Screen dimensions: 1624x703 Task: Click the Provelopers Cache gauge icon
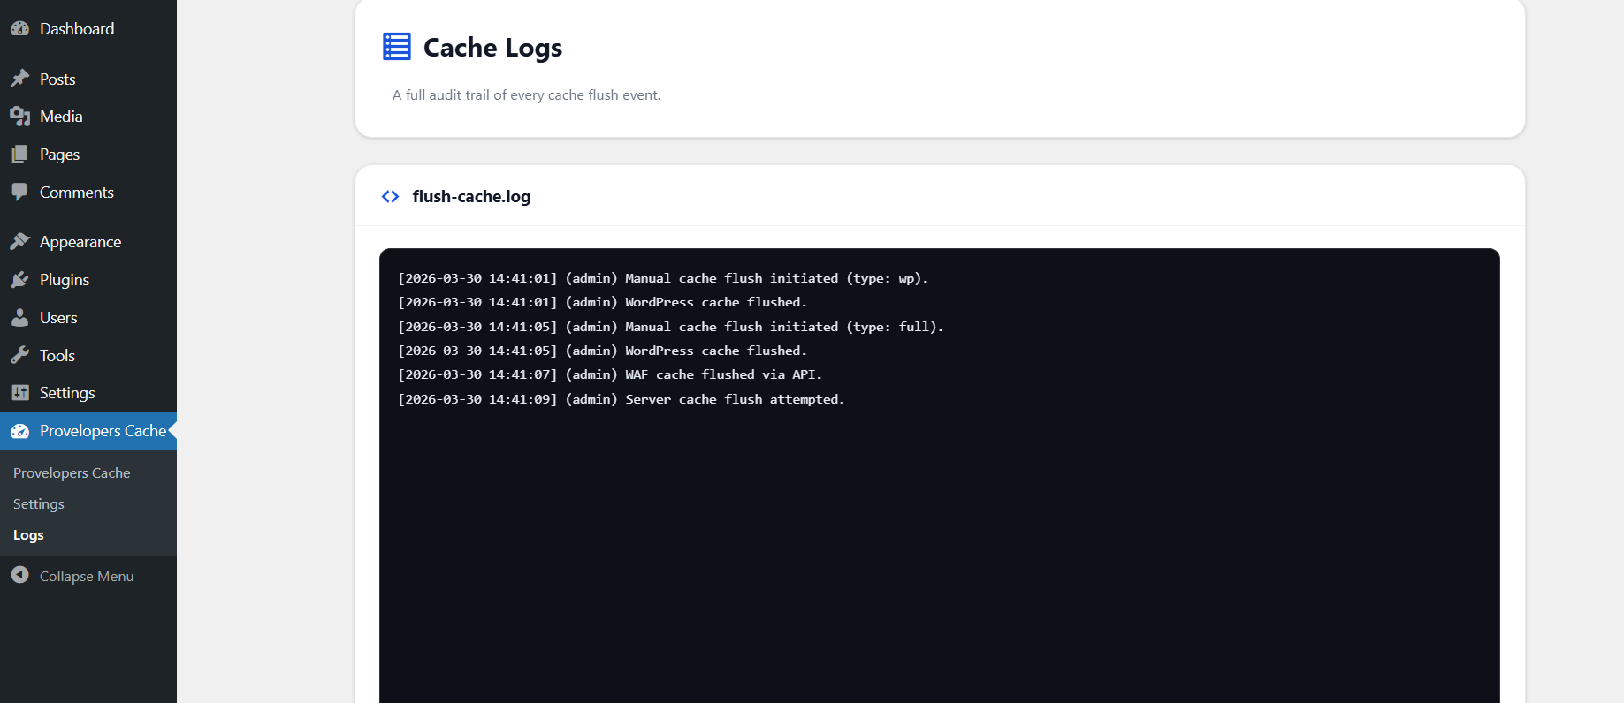pyautogui.click(x=19, y=431)
